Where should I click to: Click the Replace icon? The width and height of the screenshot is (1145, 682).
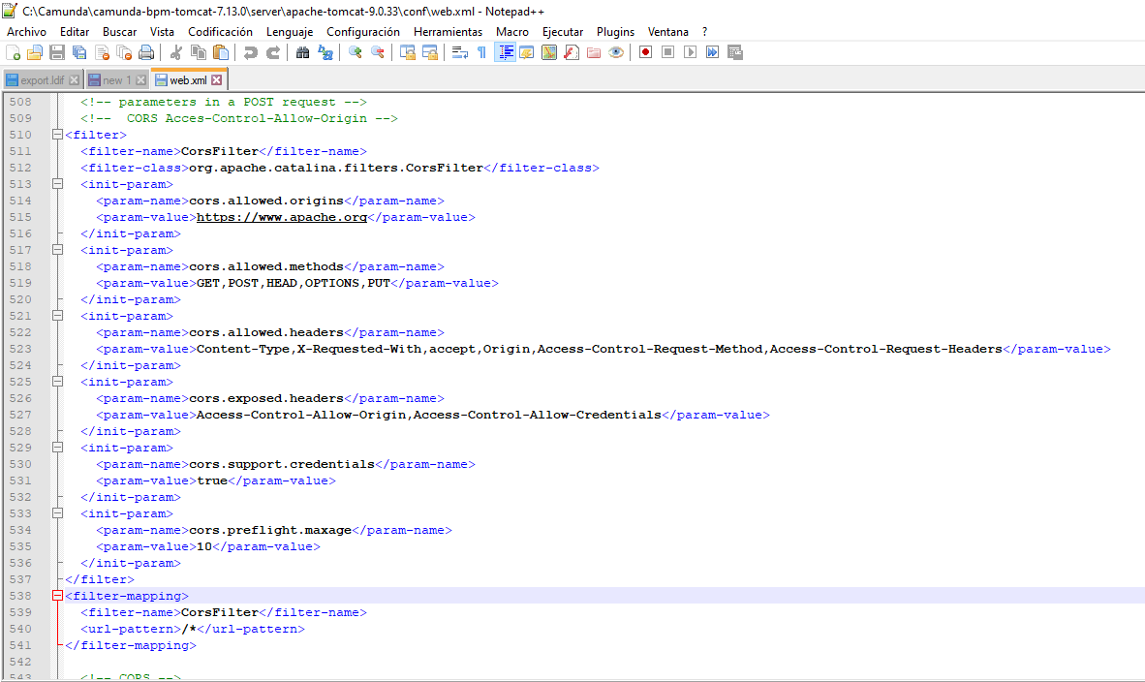pos(325,52)
